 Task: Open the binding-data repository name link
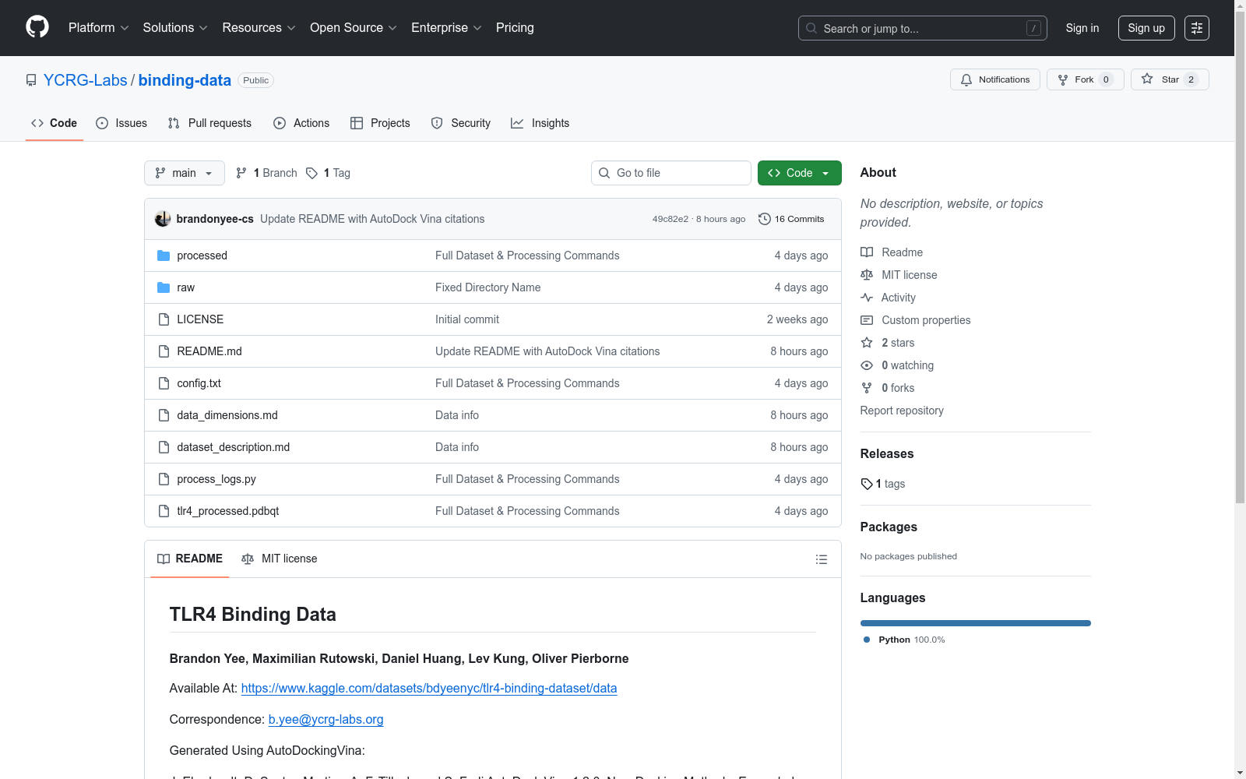[x=185, y=80]
